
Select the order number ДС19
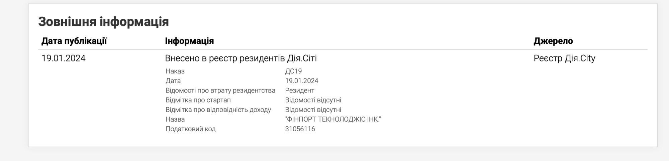pos(293,71)
